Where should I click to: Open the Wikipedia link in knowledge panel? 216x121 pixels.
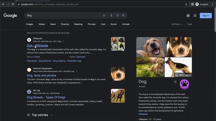[x=143, y=114]
